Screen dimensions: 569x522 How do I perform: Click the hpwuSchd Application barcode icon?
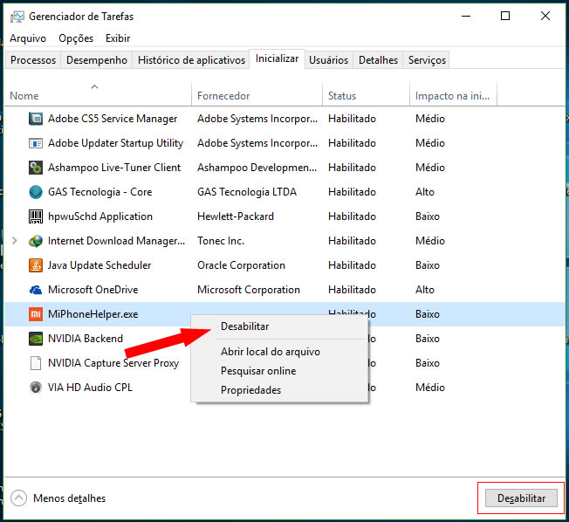tap(36, 216)
